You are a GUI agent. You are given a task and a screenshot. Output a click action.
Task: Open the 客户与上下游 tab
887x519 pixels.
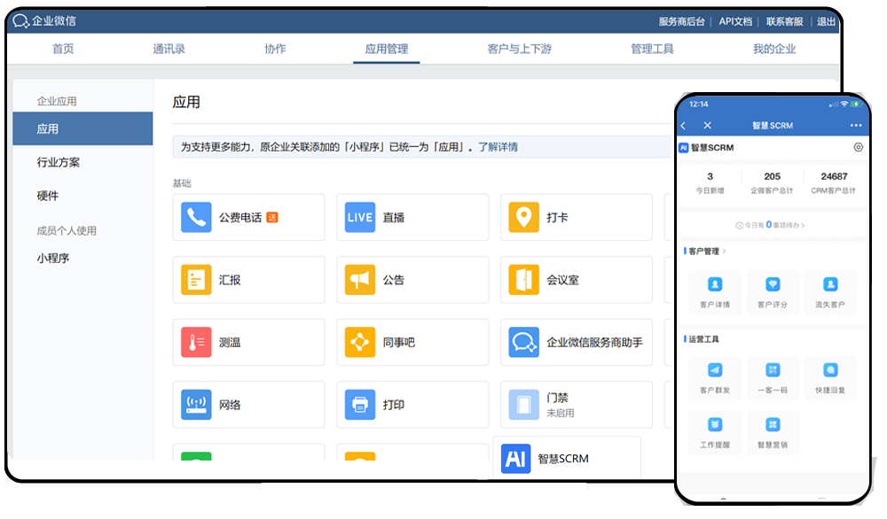click(x=519, y=49)
